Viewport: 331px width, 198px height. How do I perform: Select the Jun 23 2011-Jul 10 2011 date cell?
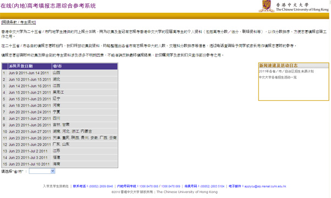[x=30, y=165]
